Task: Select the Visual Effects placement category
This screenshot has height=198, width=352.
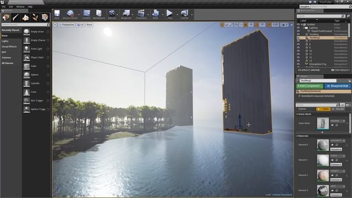Action: pos(11,46)
